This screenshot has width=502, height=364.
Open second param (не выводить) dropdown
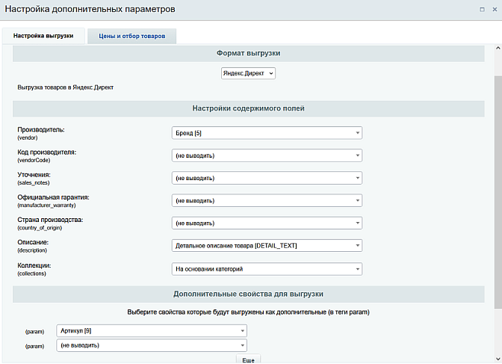[152, 345]
